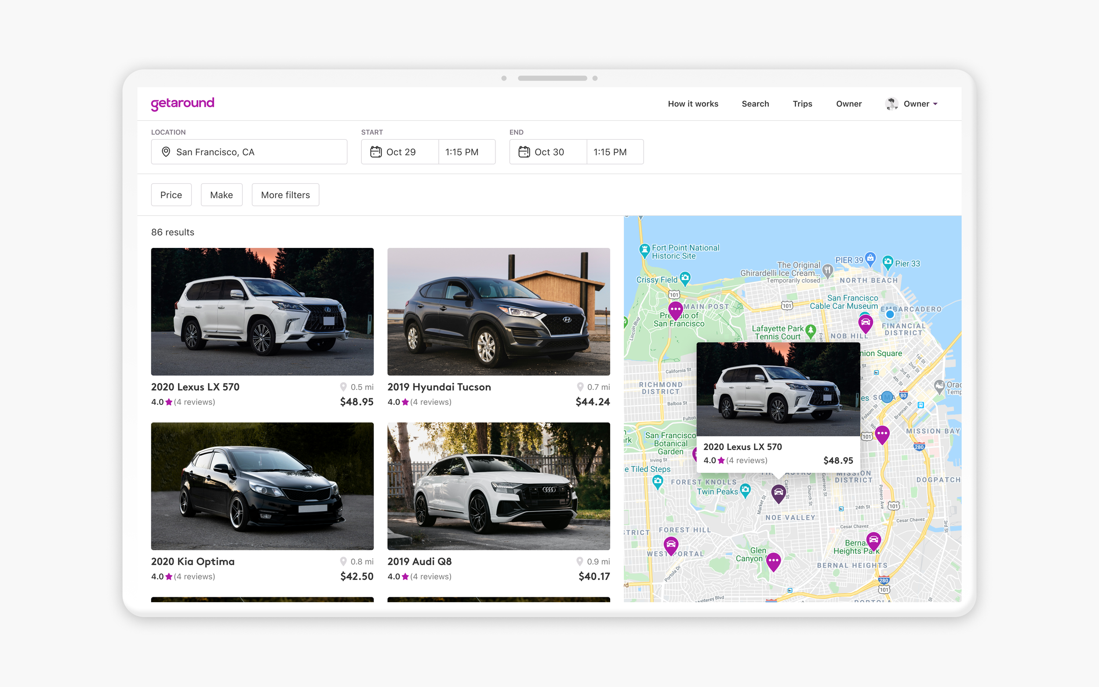This screenshot has height=687, width=1099.
Task: Change the start time 1:15 PM
Action: coord(466,152)
